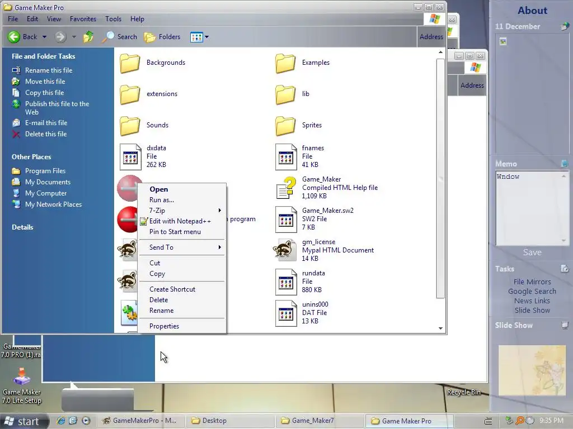Open the Views dropdown button

click(200, 37)
